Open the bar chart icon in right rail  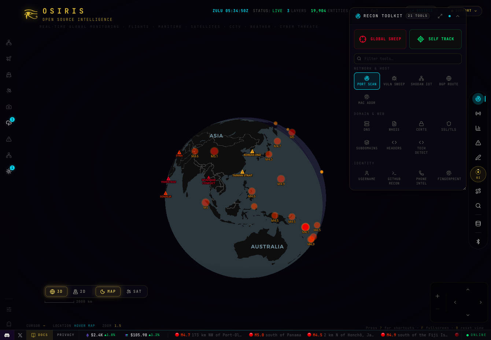point(478,128)
